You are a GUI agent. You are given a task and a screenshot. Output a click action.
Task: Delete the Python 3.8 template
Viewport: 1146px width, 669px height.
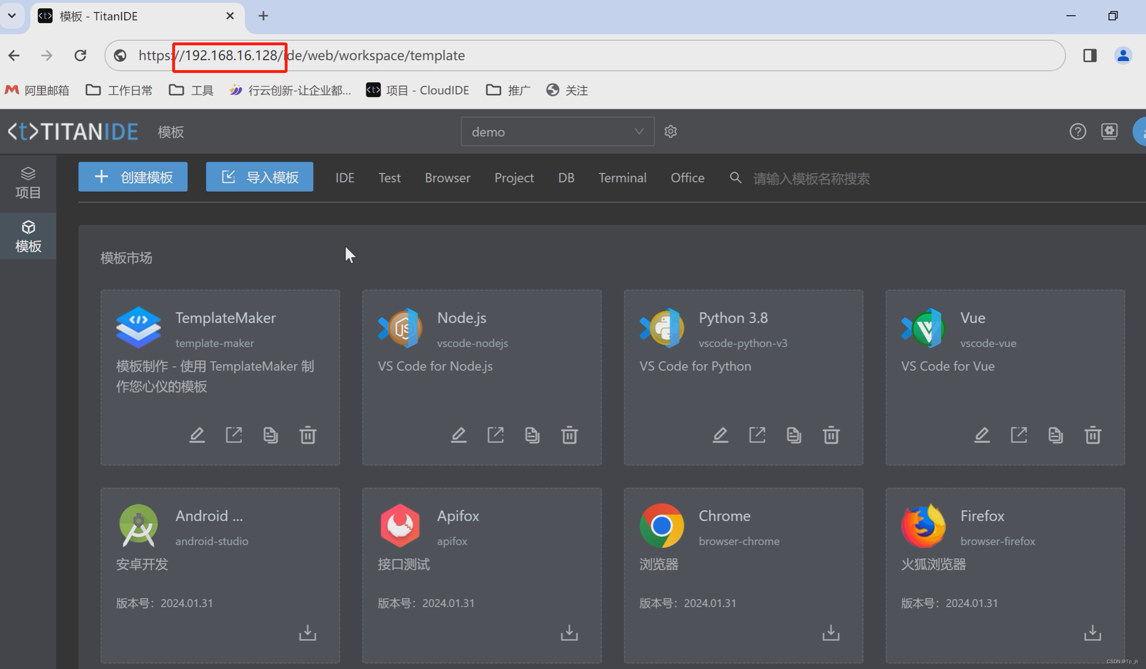point(831,435)
